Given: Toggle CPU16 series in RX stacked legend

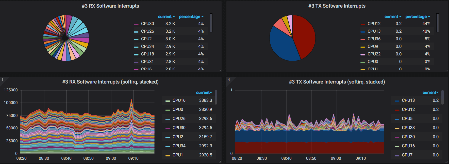Looking at the screenshot, I should pyautogui.click(x=179, y=100).
